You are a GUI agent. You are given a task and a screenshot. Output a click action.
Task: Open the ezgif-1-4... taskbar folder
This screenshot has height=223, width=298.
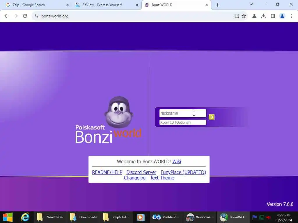coord(116,217)
